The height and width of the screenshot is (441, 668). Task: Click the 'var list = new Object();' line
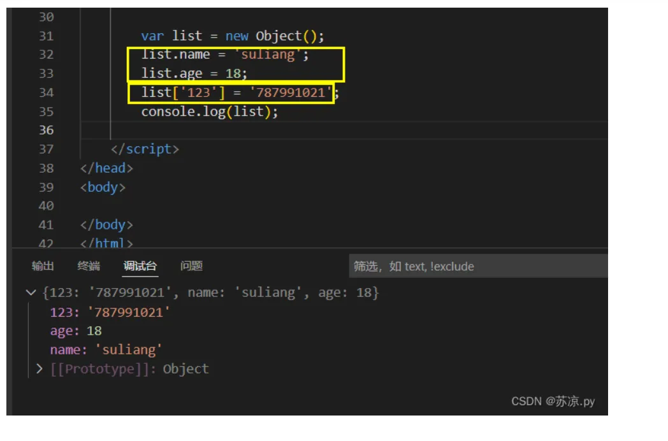pyautogui.click(x=233, y=36)
